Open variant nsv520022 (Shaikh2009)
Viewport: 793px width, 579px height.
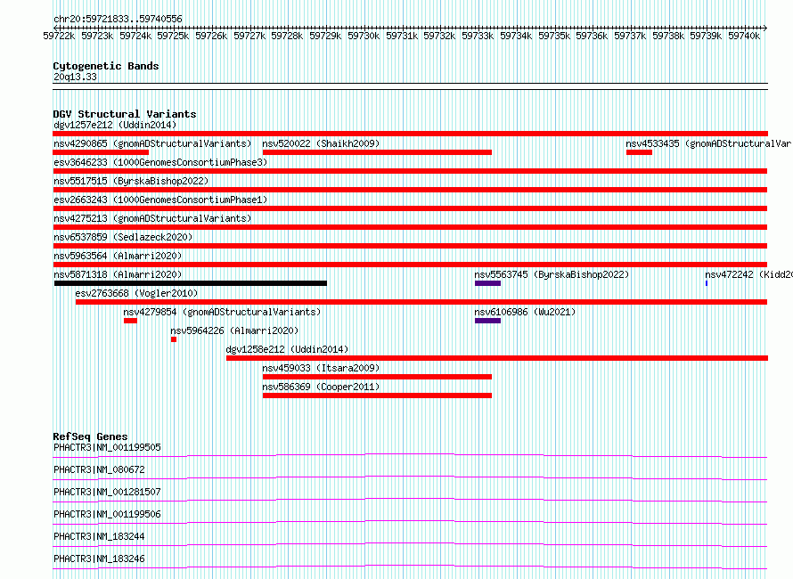click(x=321, y=143)
